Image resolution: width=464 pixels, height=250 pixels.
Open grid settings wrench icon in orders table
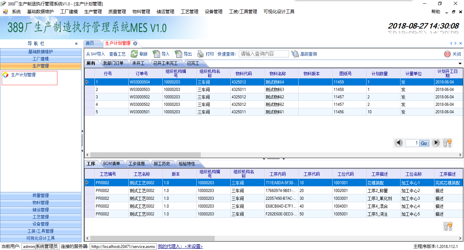[x=447, y=143]
